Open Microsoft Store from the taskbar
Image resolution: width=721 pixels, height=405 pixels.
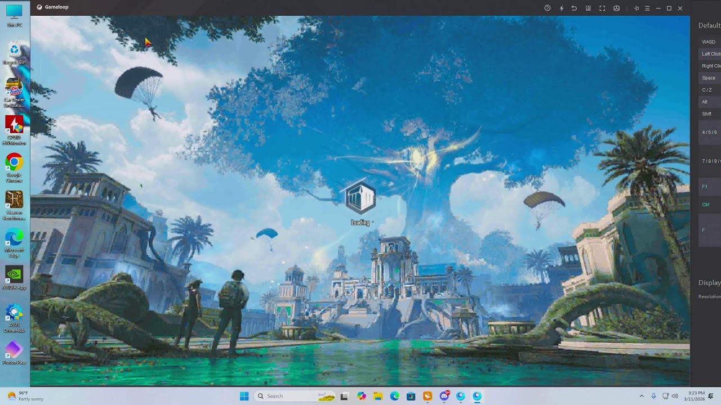(411, 396)
